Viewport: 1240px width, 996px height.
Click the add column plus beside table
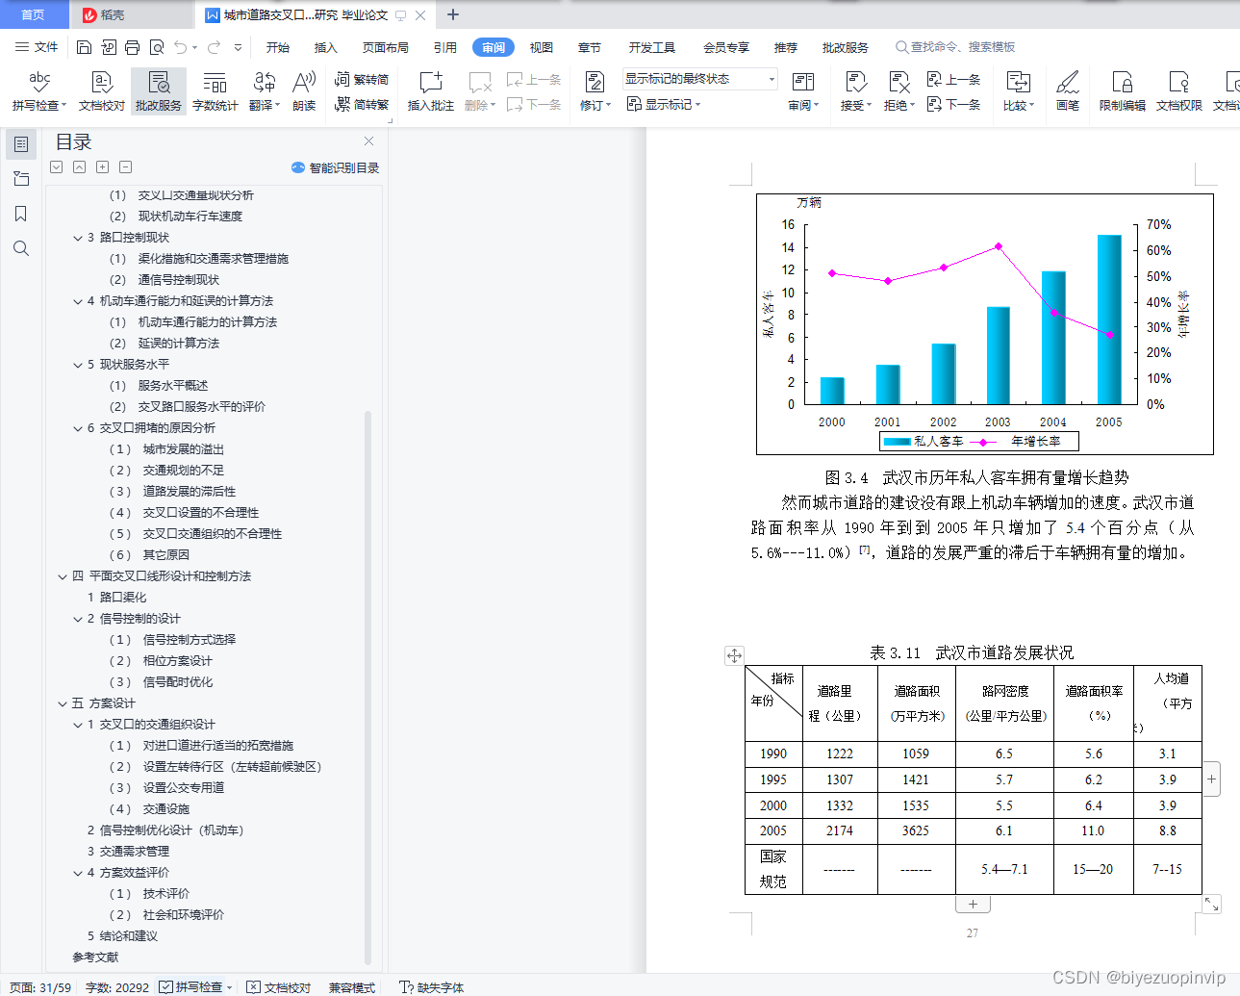[1212, 779]
